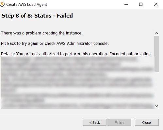The width and height of the screenshot is (163, 130).
Task: Click 'There was a problem creating the instance' text
Action: (42, 33)
